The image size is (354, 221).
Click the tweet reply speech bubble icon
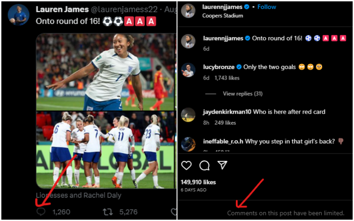point(41,212)
